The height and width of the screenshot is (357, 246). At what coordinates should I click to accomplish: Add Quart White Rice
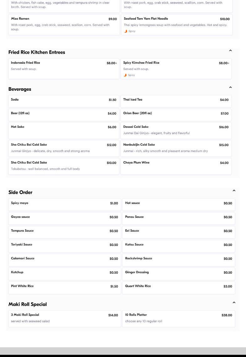coord(178,287)
